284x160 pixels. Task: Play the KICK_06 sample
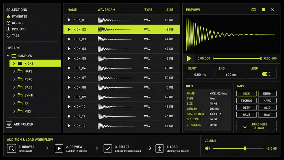69,68
